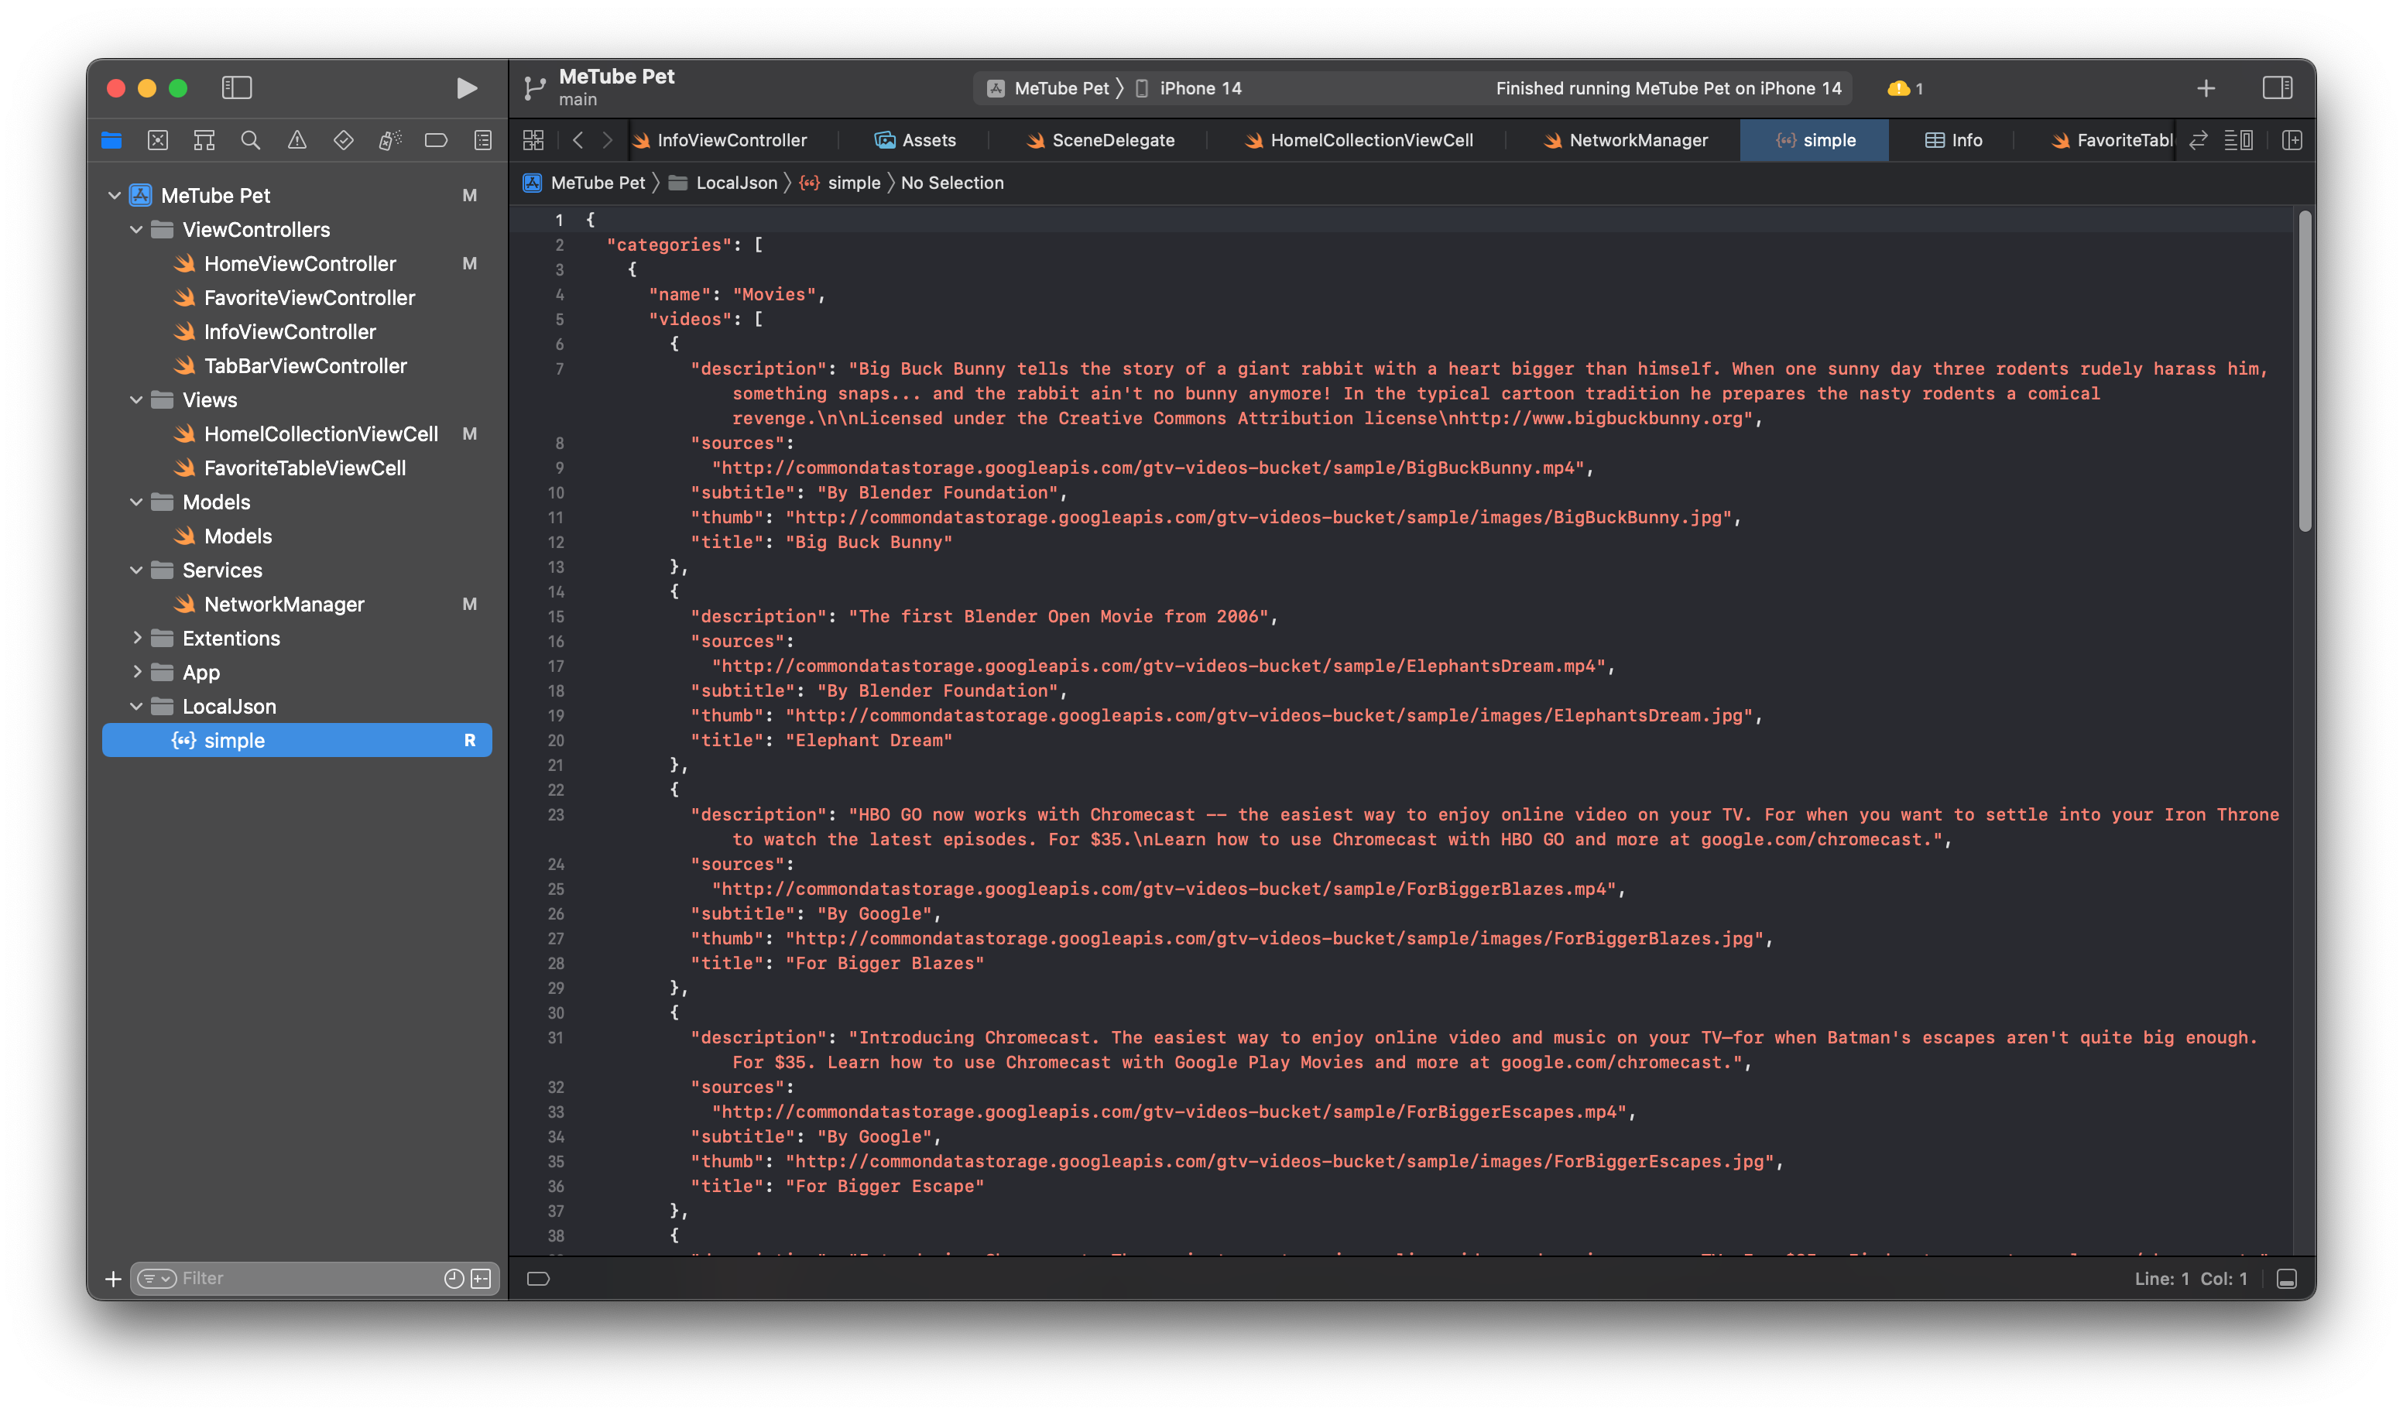Viewport: 2403px width, 1415px height.
Task: Open the Find navigator magnifier icon
Action: [x=251, y=140]
